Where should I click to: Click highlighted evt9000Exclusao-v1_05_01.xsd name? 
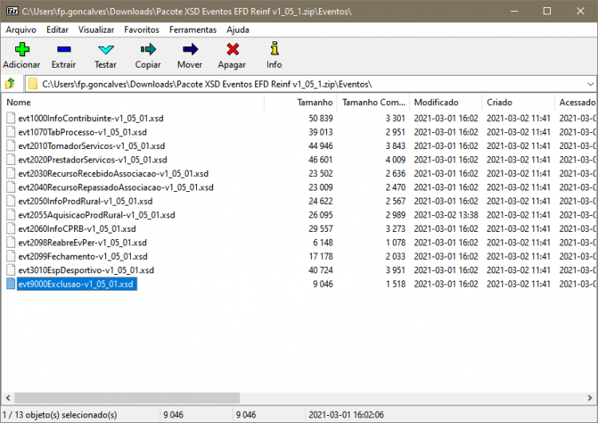pos(77,284)
